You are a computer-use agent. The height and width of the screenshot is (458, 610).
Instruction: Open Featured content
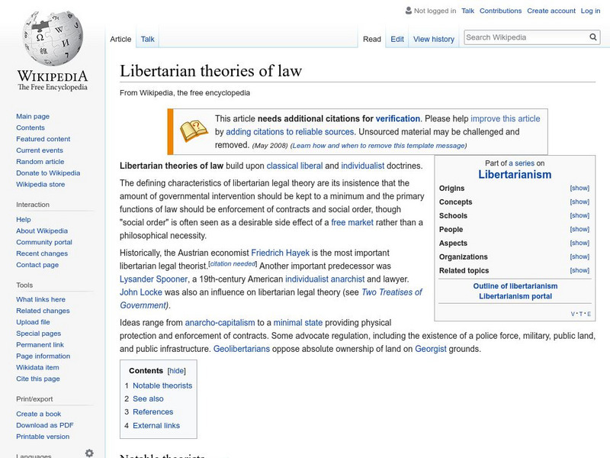click(43, 139)
